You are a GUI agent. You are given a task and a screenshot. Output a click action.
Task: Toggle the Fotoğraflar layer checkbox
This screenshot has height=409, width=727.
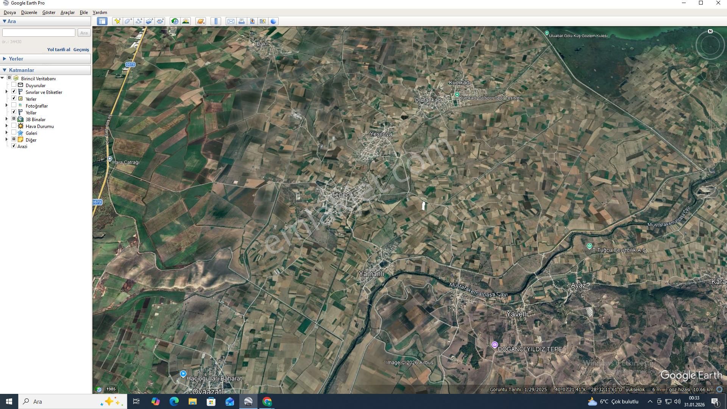coord(14,105)
